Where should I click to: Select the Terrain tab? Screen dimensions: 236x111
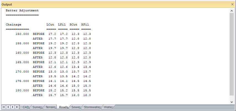[x=50, y=107]
